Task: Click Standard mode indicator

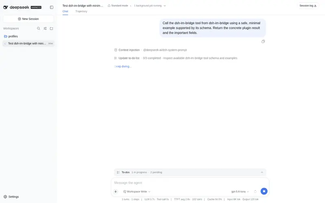Action: [x=118, y=6]
